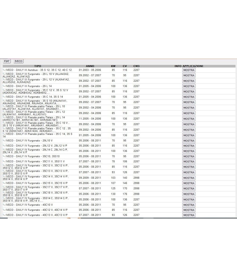The height and width of the screenshot is (277, 237).
Task: Click magnifier icon for Daily IV 35C10, 35S10
Action: pos(4,156)
